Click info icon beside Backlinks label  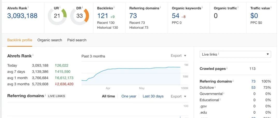pyautogui.click(x=114, y=7)
